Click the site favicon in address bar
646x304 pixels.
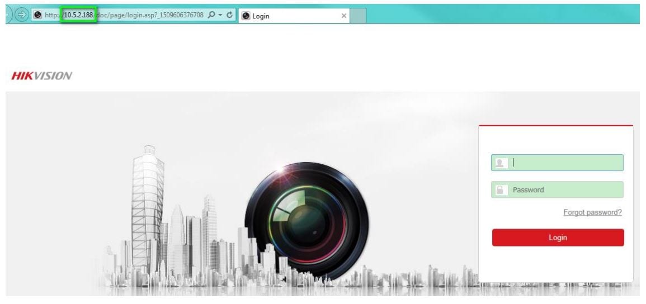point(37,15)
